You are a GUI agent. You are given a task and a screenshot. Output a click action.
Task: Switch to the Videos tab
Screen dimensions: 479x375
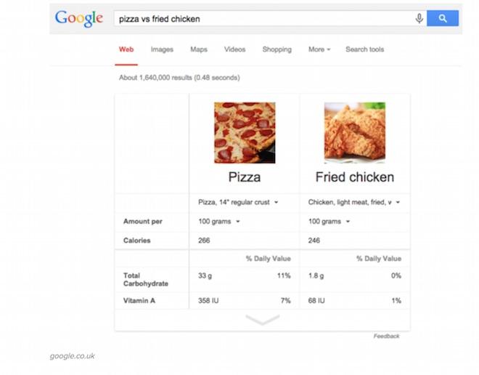click(234, 49)
